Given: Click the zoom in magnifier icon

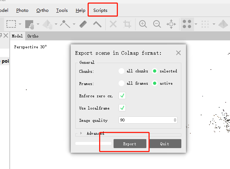Looking at the screenshot, I should [x=143, y=24].
